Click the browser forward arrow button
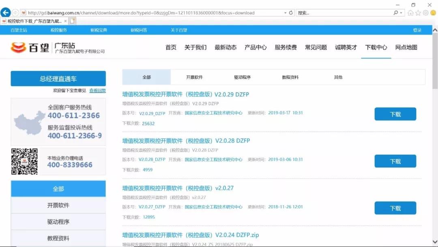 (15, 13)
